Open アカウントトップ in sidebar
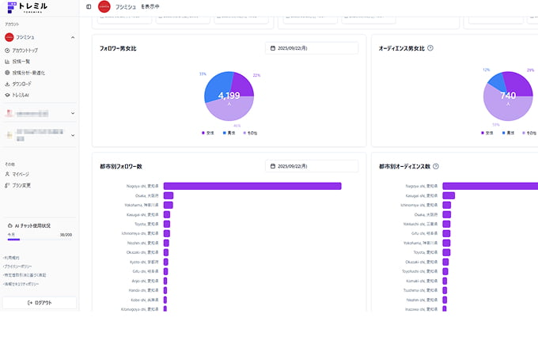Image resolution: width=538 pixels, height=359 pixels. (25, 50)
